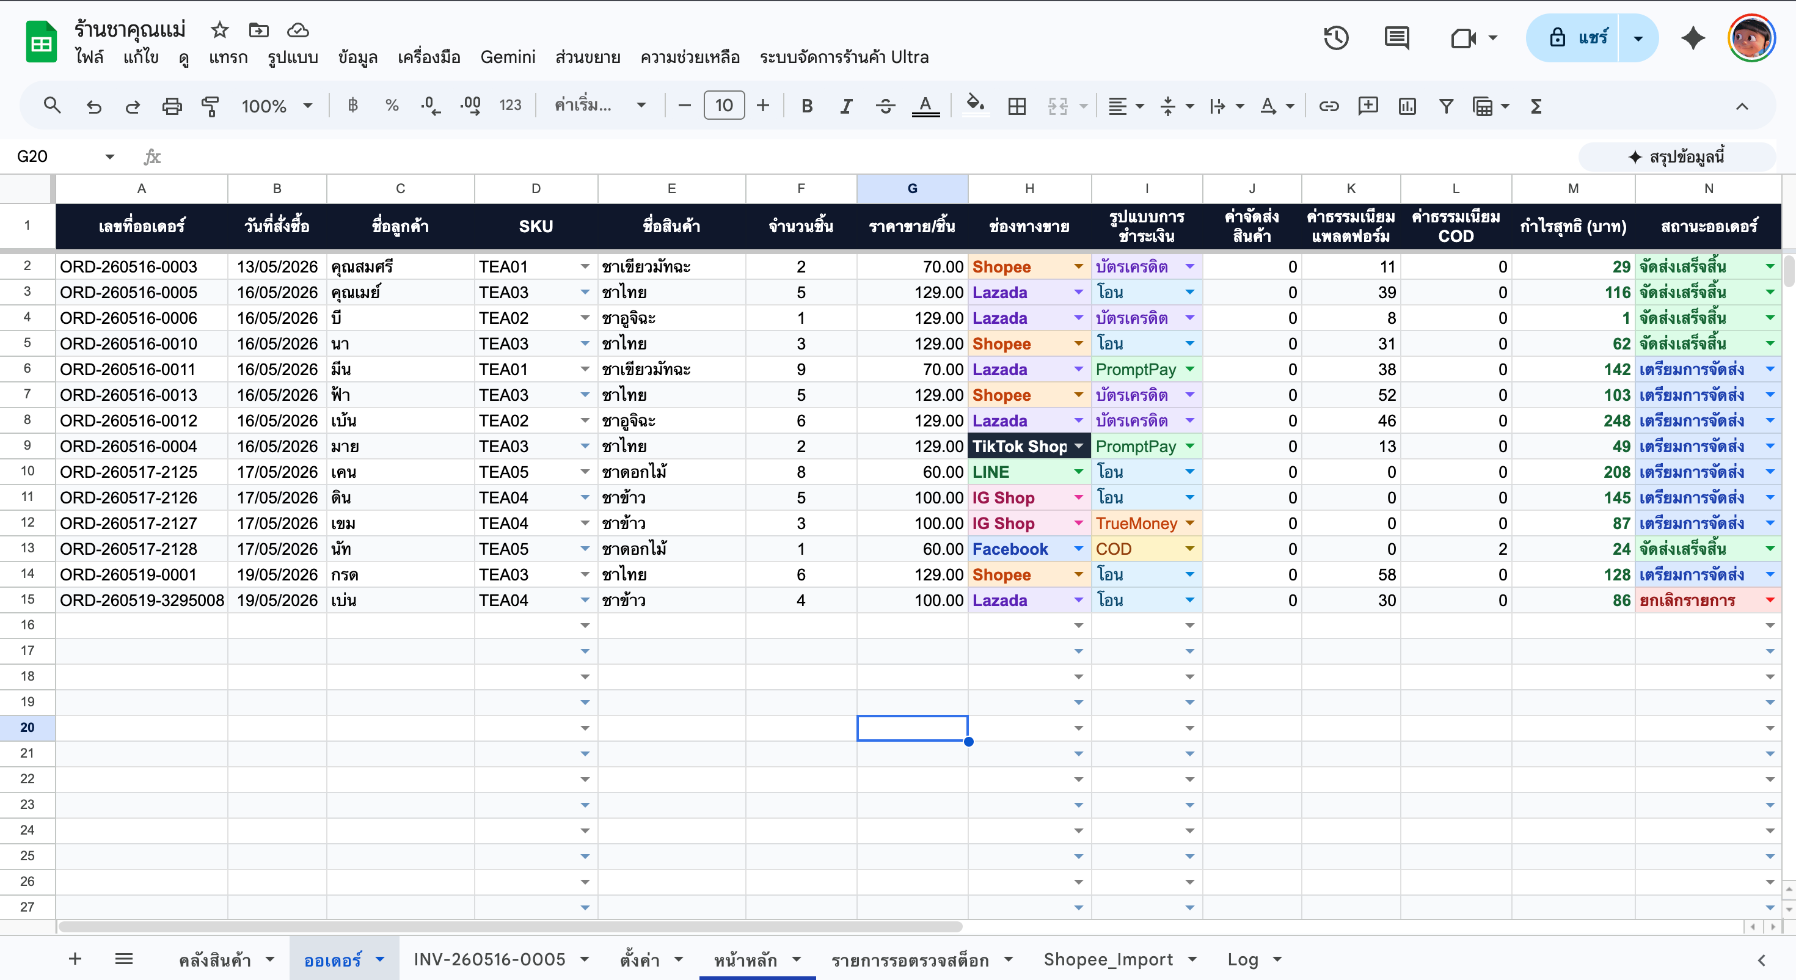Click the font size input field
The image size is (1796, 980).
[x=724, y=106]
